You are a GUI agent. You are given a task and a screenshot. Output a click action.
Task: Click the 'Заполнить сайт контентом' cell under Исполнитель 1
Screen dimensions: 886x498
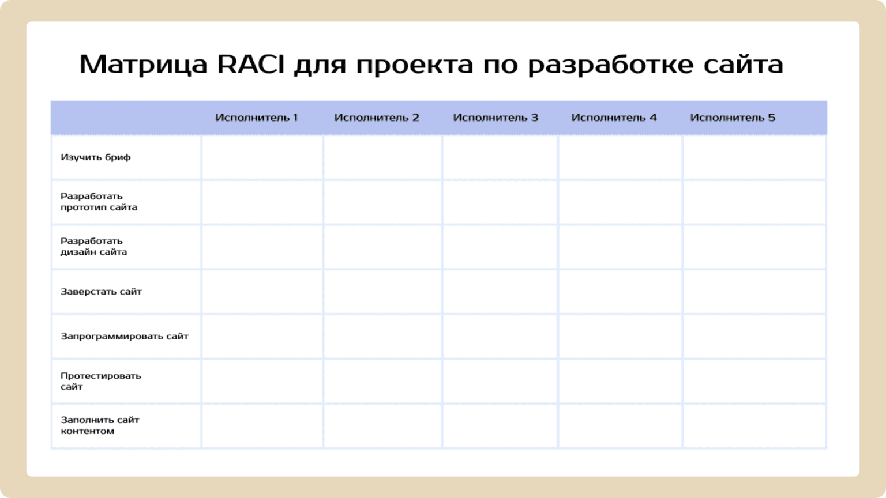coord(262,425)
